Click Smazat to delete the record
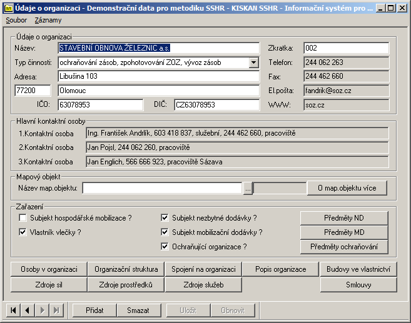The height and width of the screenshot is (323, 411). pyautogui.click(x=138, y=310)
